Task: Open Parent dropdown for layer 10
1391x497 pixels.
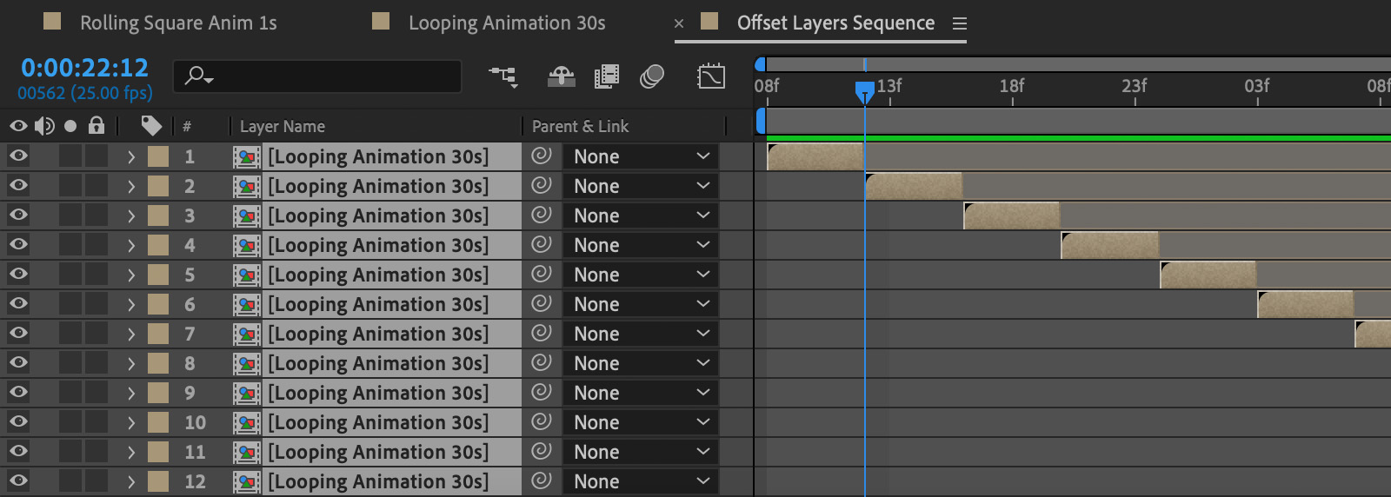Action: (x=641, y=422)
